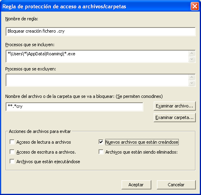201x195 pixels.
Task: Dismiss the dialog with Cancelar
Action: [176, 185]
